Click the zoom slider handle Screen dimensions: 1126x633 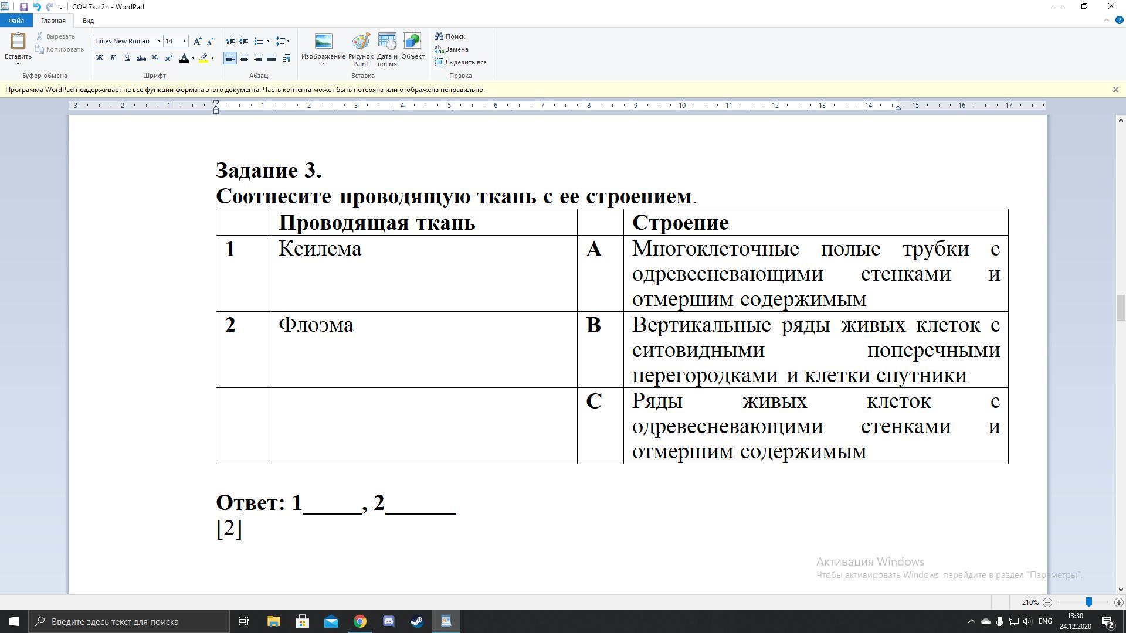pyautogui.click(x=1088, y=602)
